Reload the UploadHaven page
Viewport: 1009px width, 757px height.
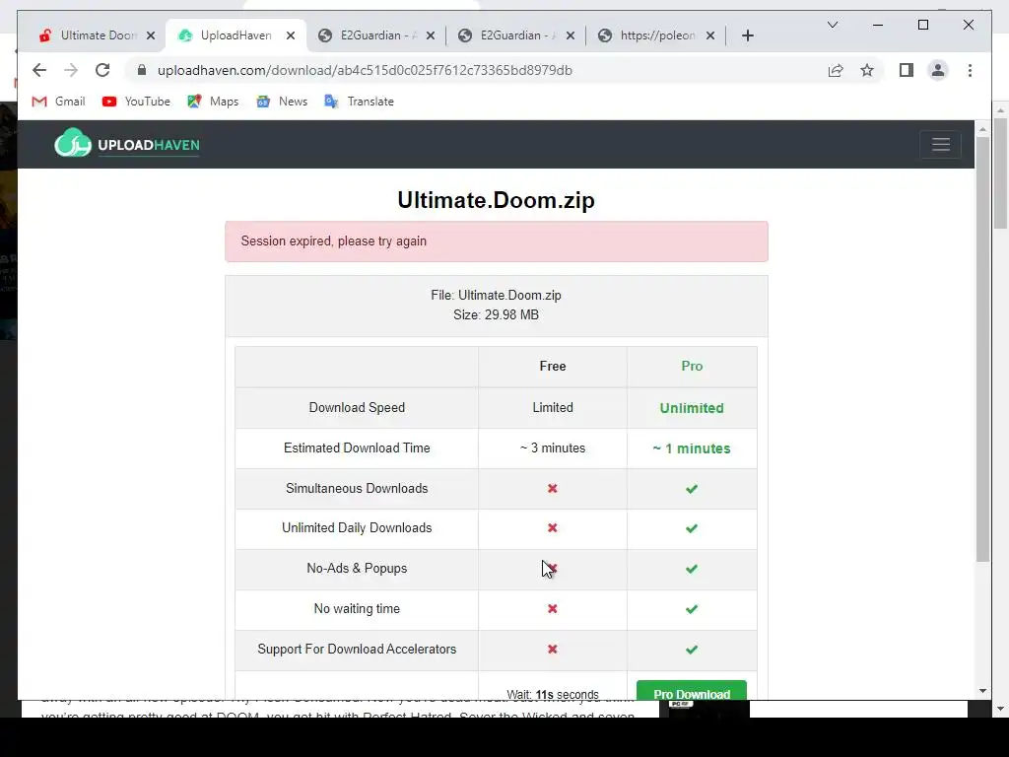(102, 70)
